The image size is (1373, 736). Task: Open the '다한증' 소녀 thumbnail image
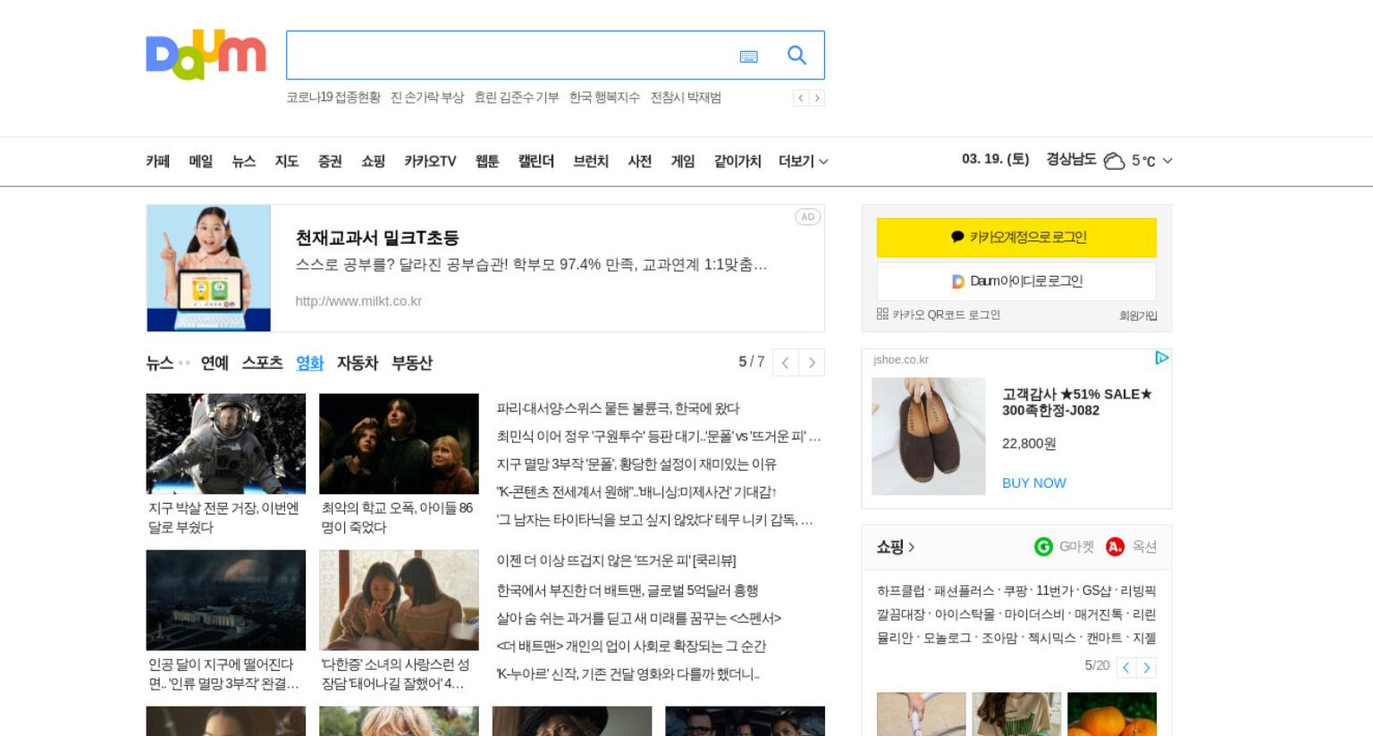pos(399,600)
